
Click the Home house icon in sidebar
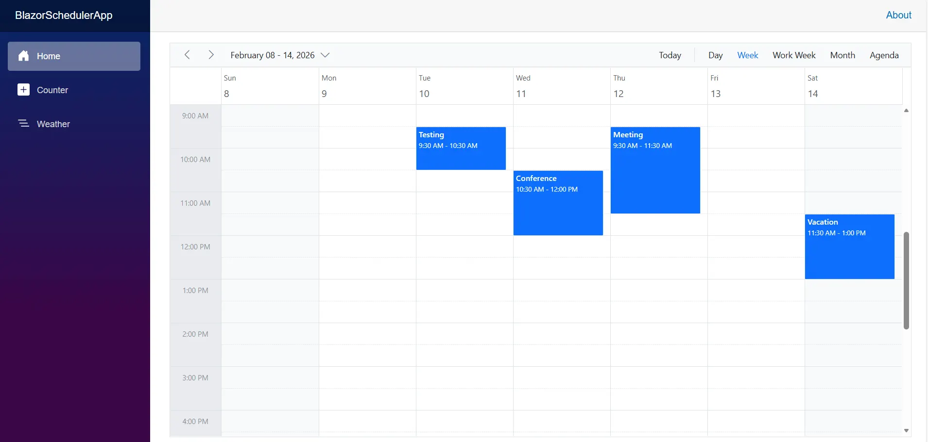[x=23, y=56]
